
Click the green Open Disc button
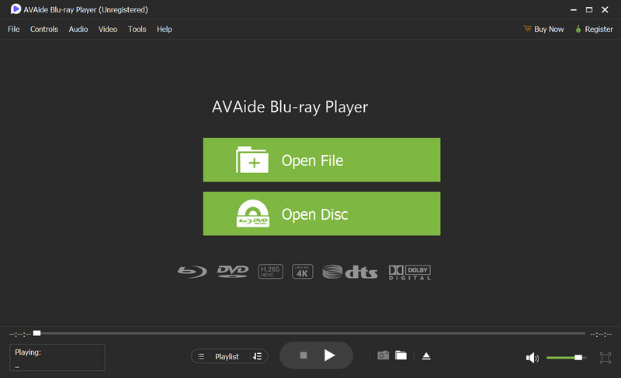tap(321, 213)
